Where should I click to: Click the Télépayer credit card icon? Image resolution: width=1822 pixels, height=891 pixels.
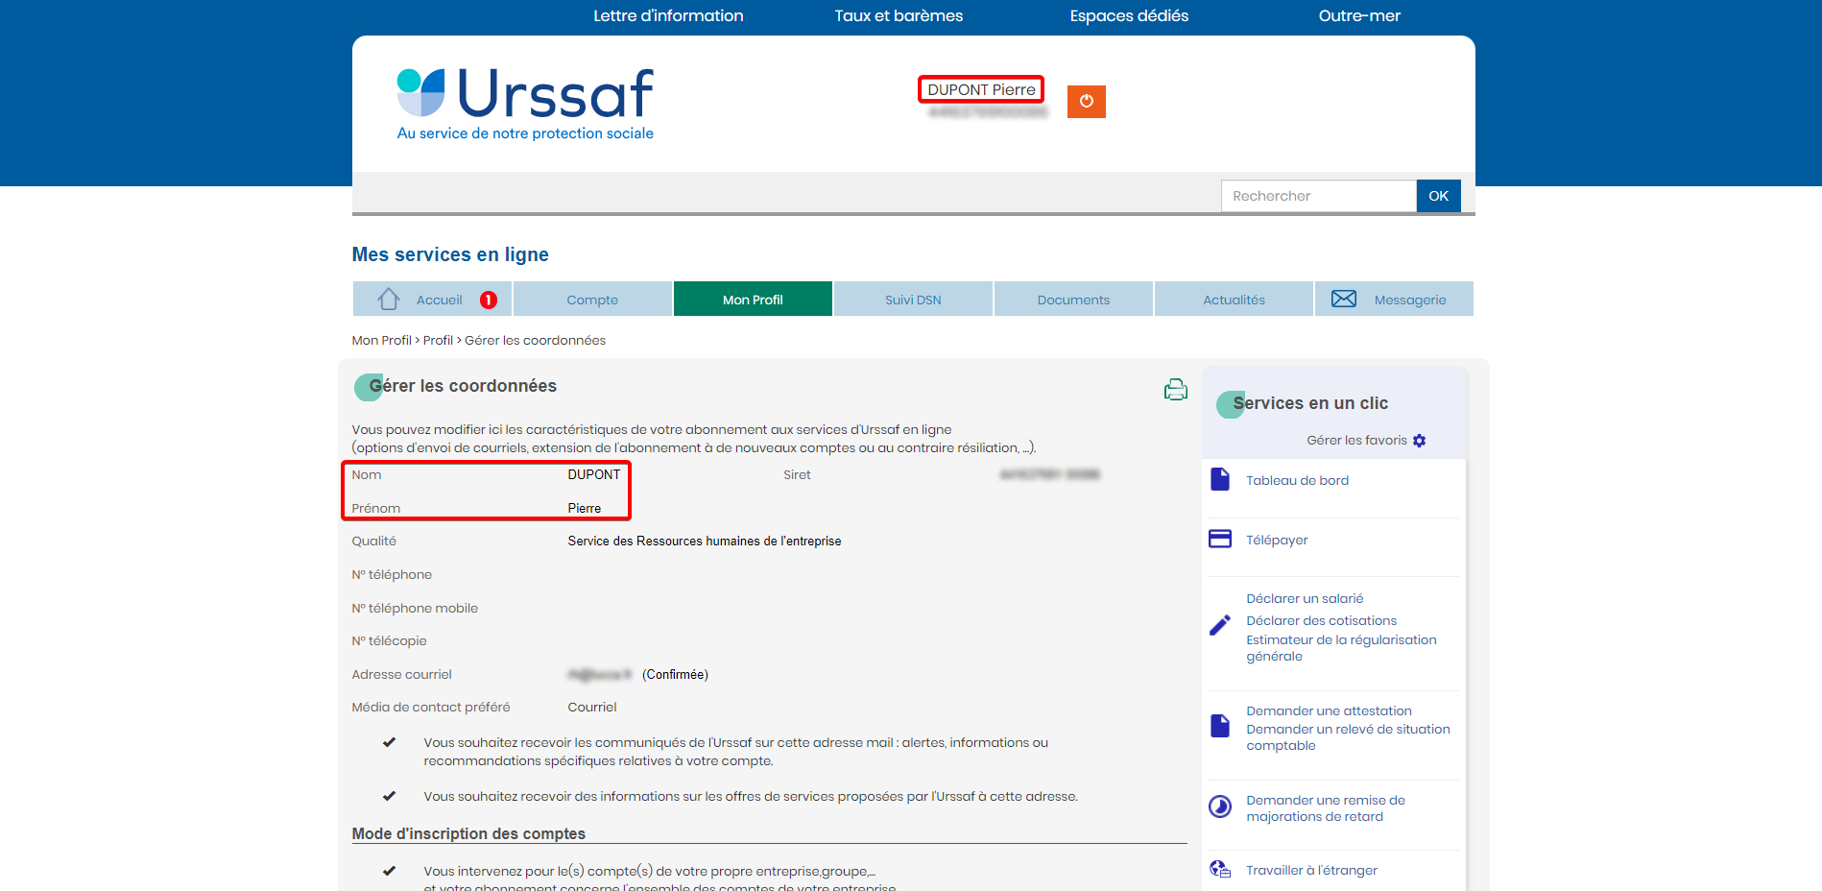pos(1219,540)
